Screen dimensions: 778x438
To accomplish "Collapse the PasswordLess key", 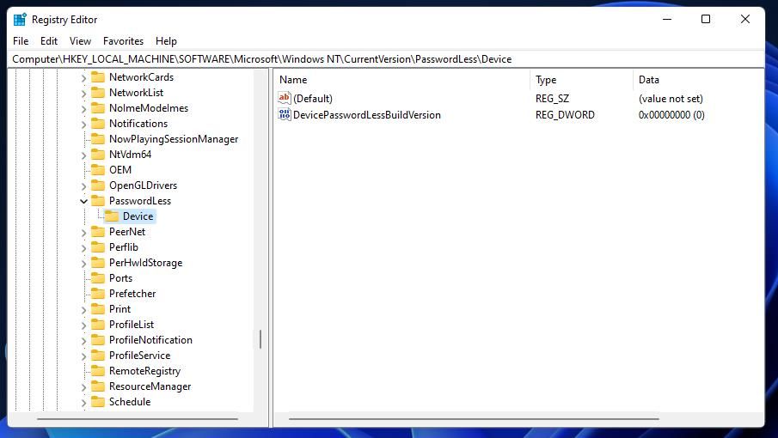I will point(84,201).
